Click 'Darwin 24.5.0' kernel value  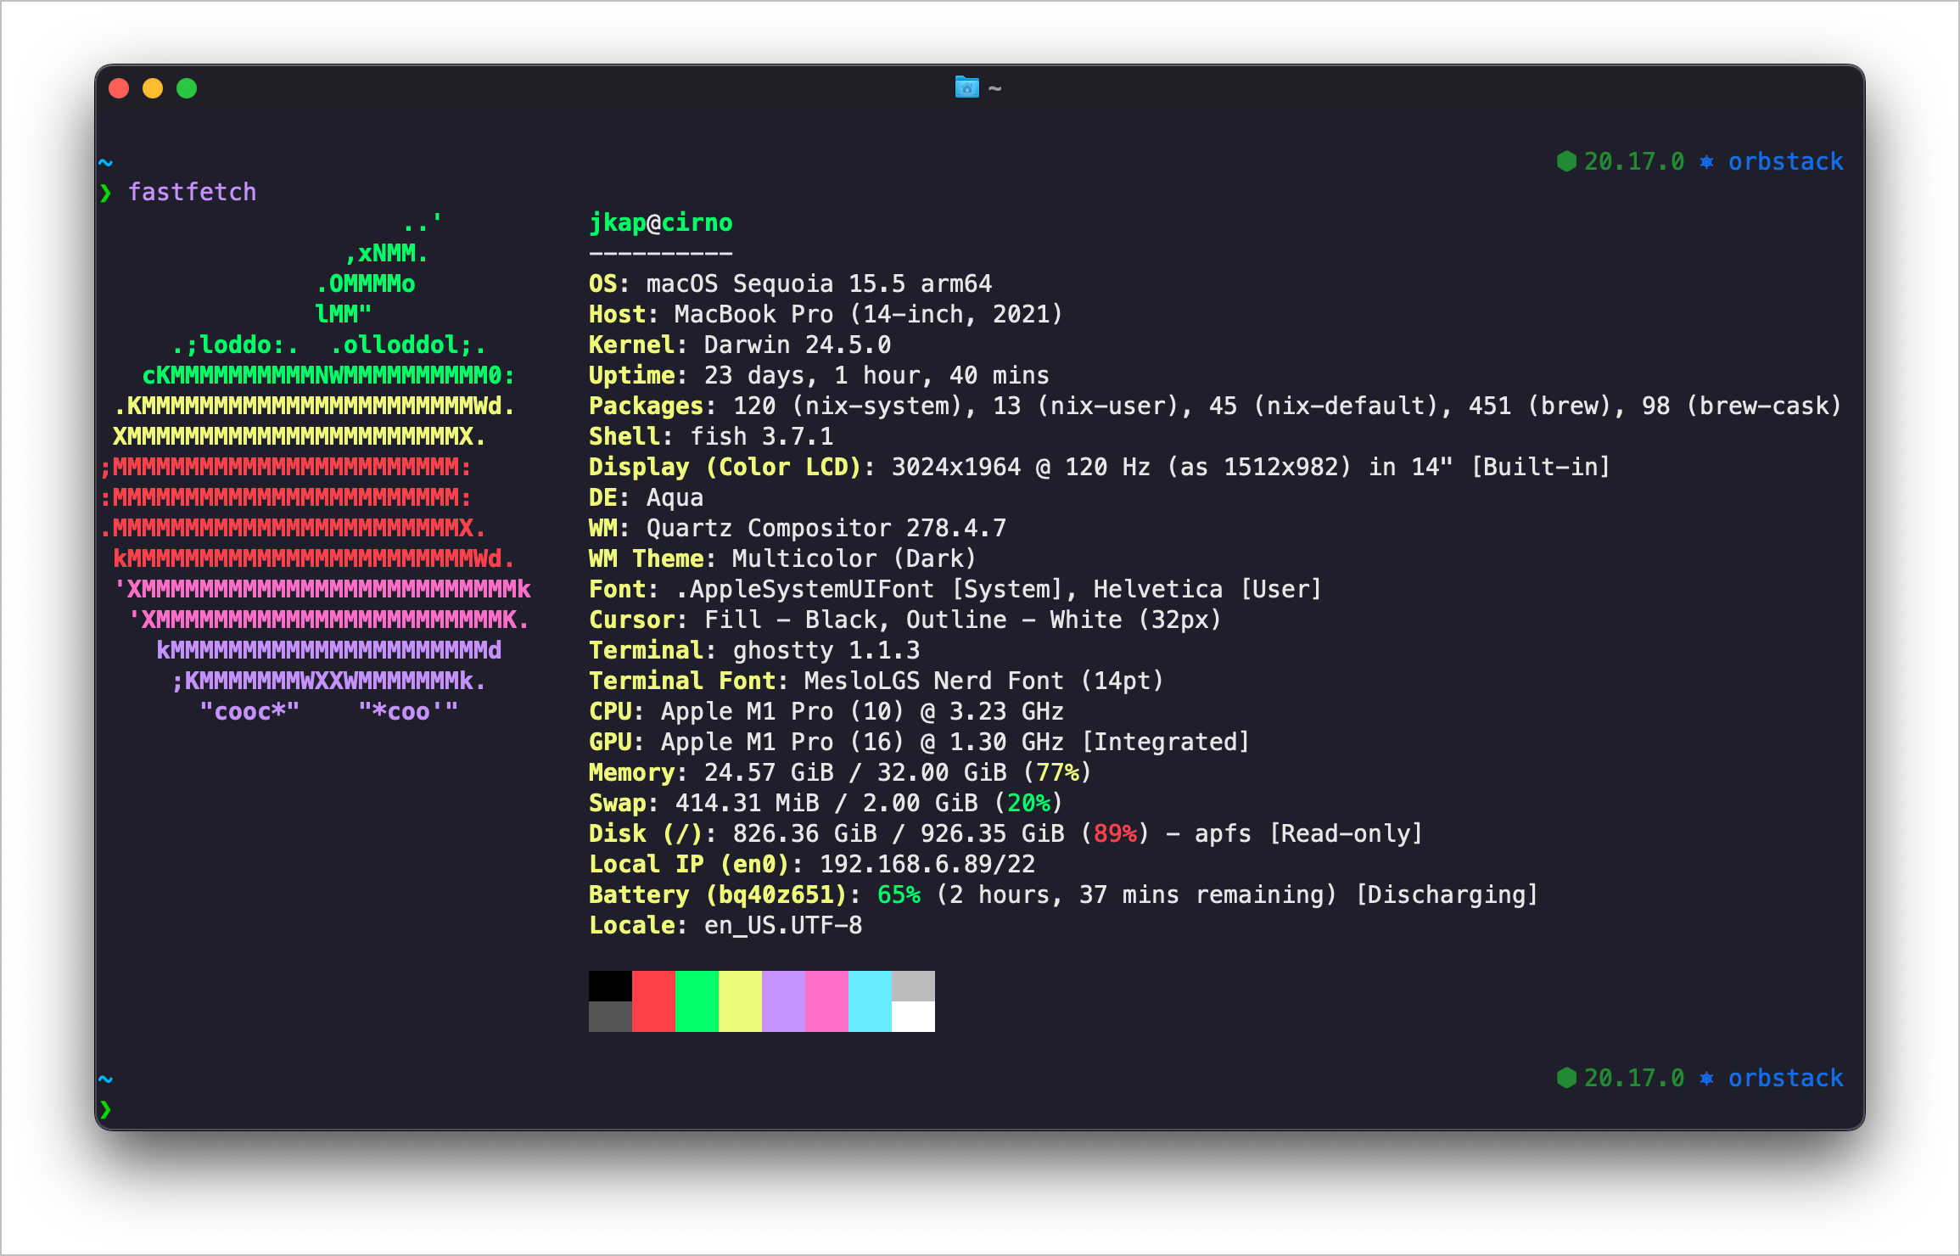(798, 345)
